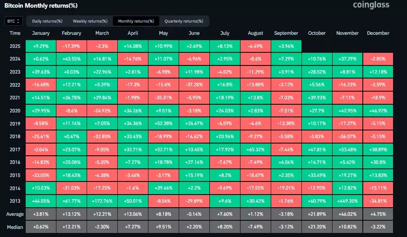Screen dimensions: 407x237
Task: Select the +65.32% August 2017 cell
Action: point(255,149)
